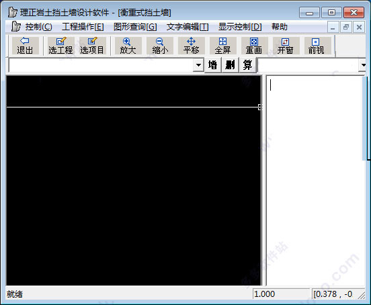371x305 pixels.
Task: Click the 算 calculate button
Action: point(247,64)
